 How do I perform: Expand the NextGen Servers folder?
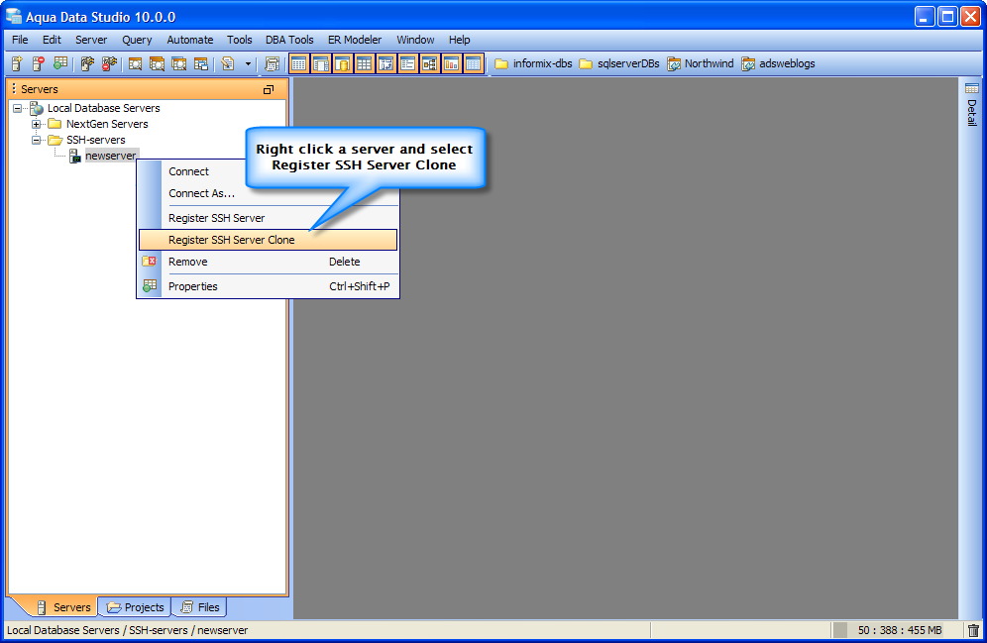coord(37,124)
